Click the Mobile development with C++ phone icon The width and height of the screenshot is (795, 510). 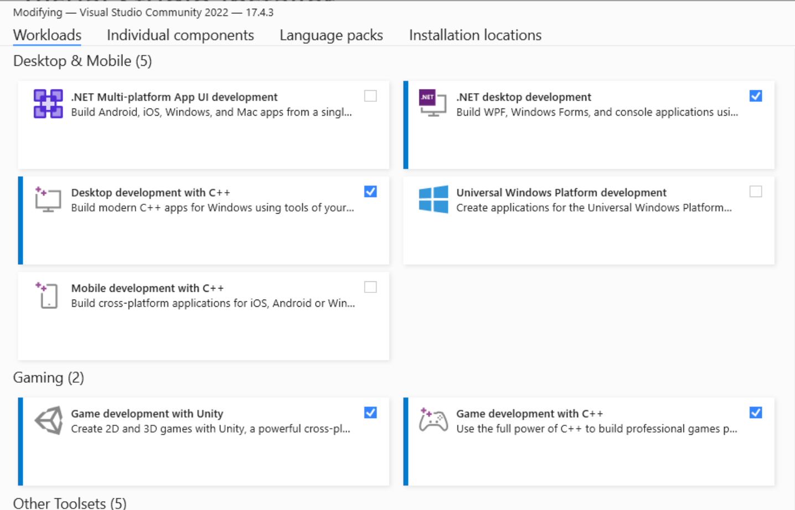tap(47, 295)
